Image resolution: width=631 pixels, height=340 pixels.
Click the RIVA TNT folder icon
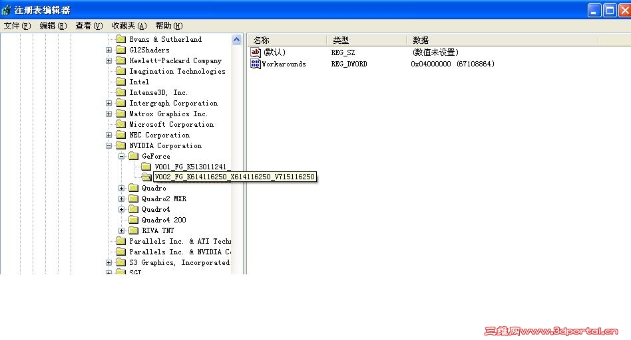click(134, 230)
